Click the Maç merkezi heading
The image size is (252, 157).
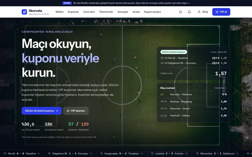168,88
